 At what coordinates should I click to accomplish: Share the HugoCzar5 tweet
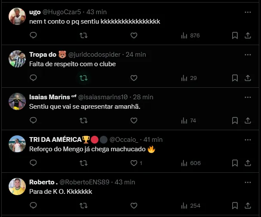click(248, 36)
